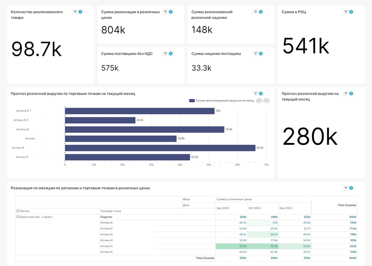This screenshot has height=266, width=372.
Task: Select the Oct 2023 column header
Action: 254,208
